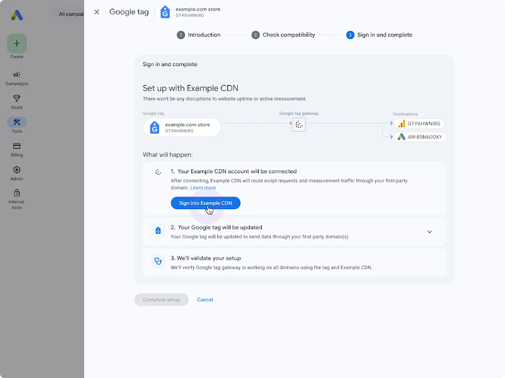Click the All campaigns selector behind panel

point(68,14)
